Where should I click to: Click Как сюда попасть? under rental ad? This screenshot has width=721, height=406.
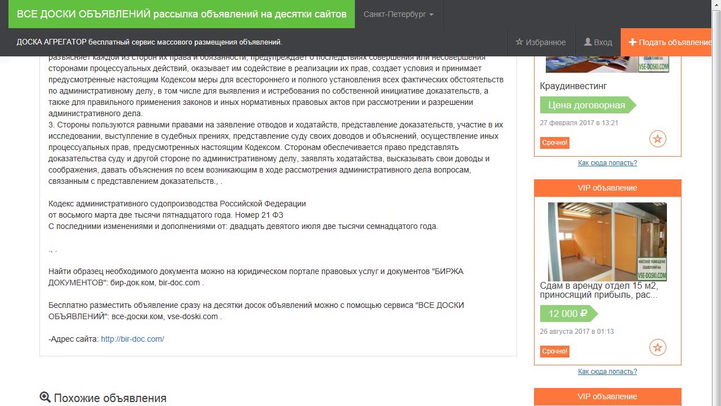(x=607, y=372)
